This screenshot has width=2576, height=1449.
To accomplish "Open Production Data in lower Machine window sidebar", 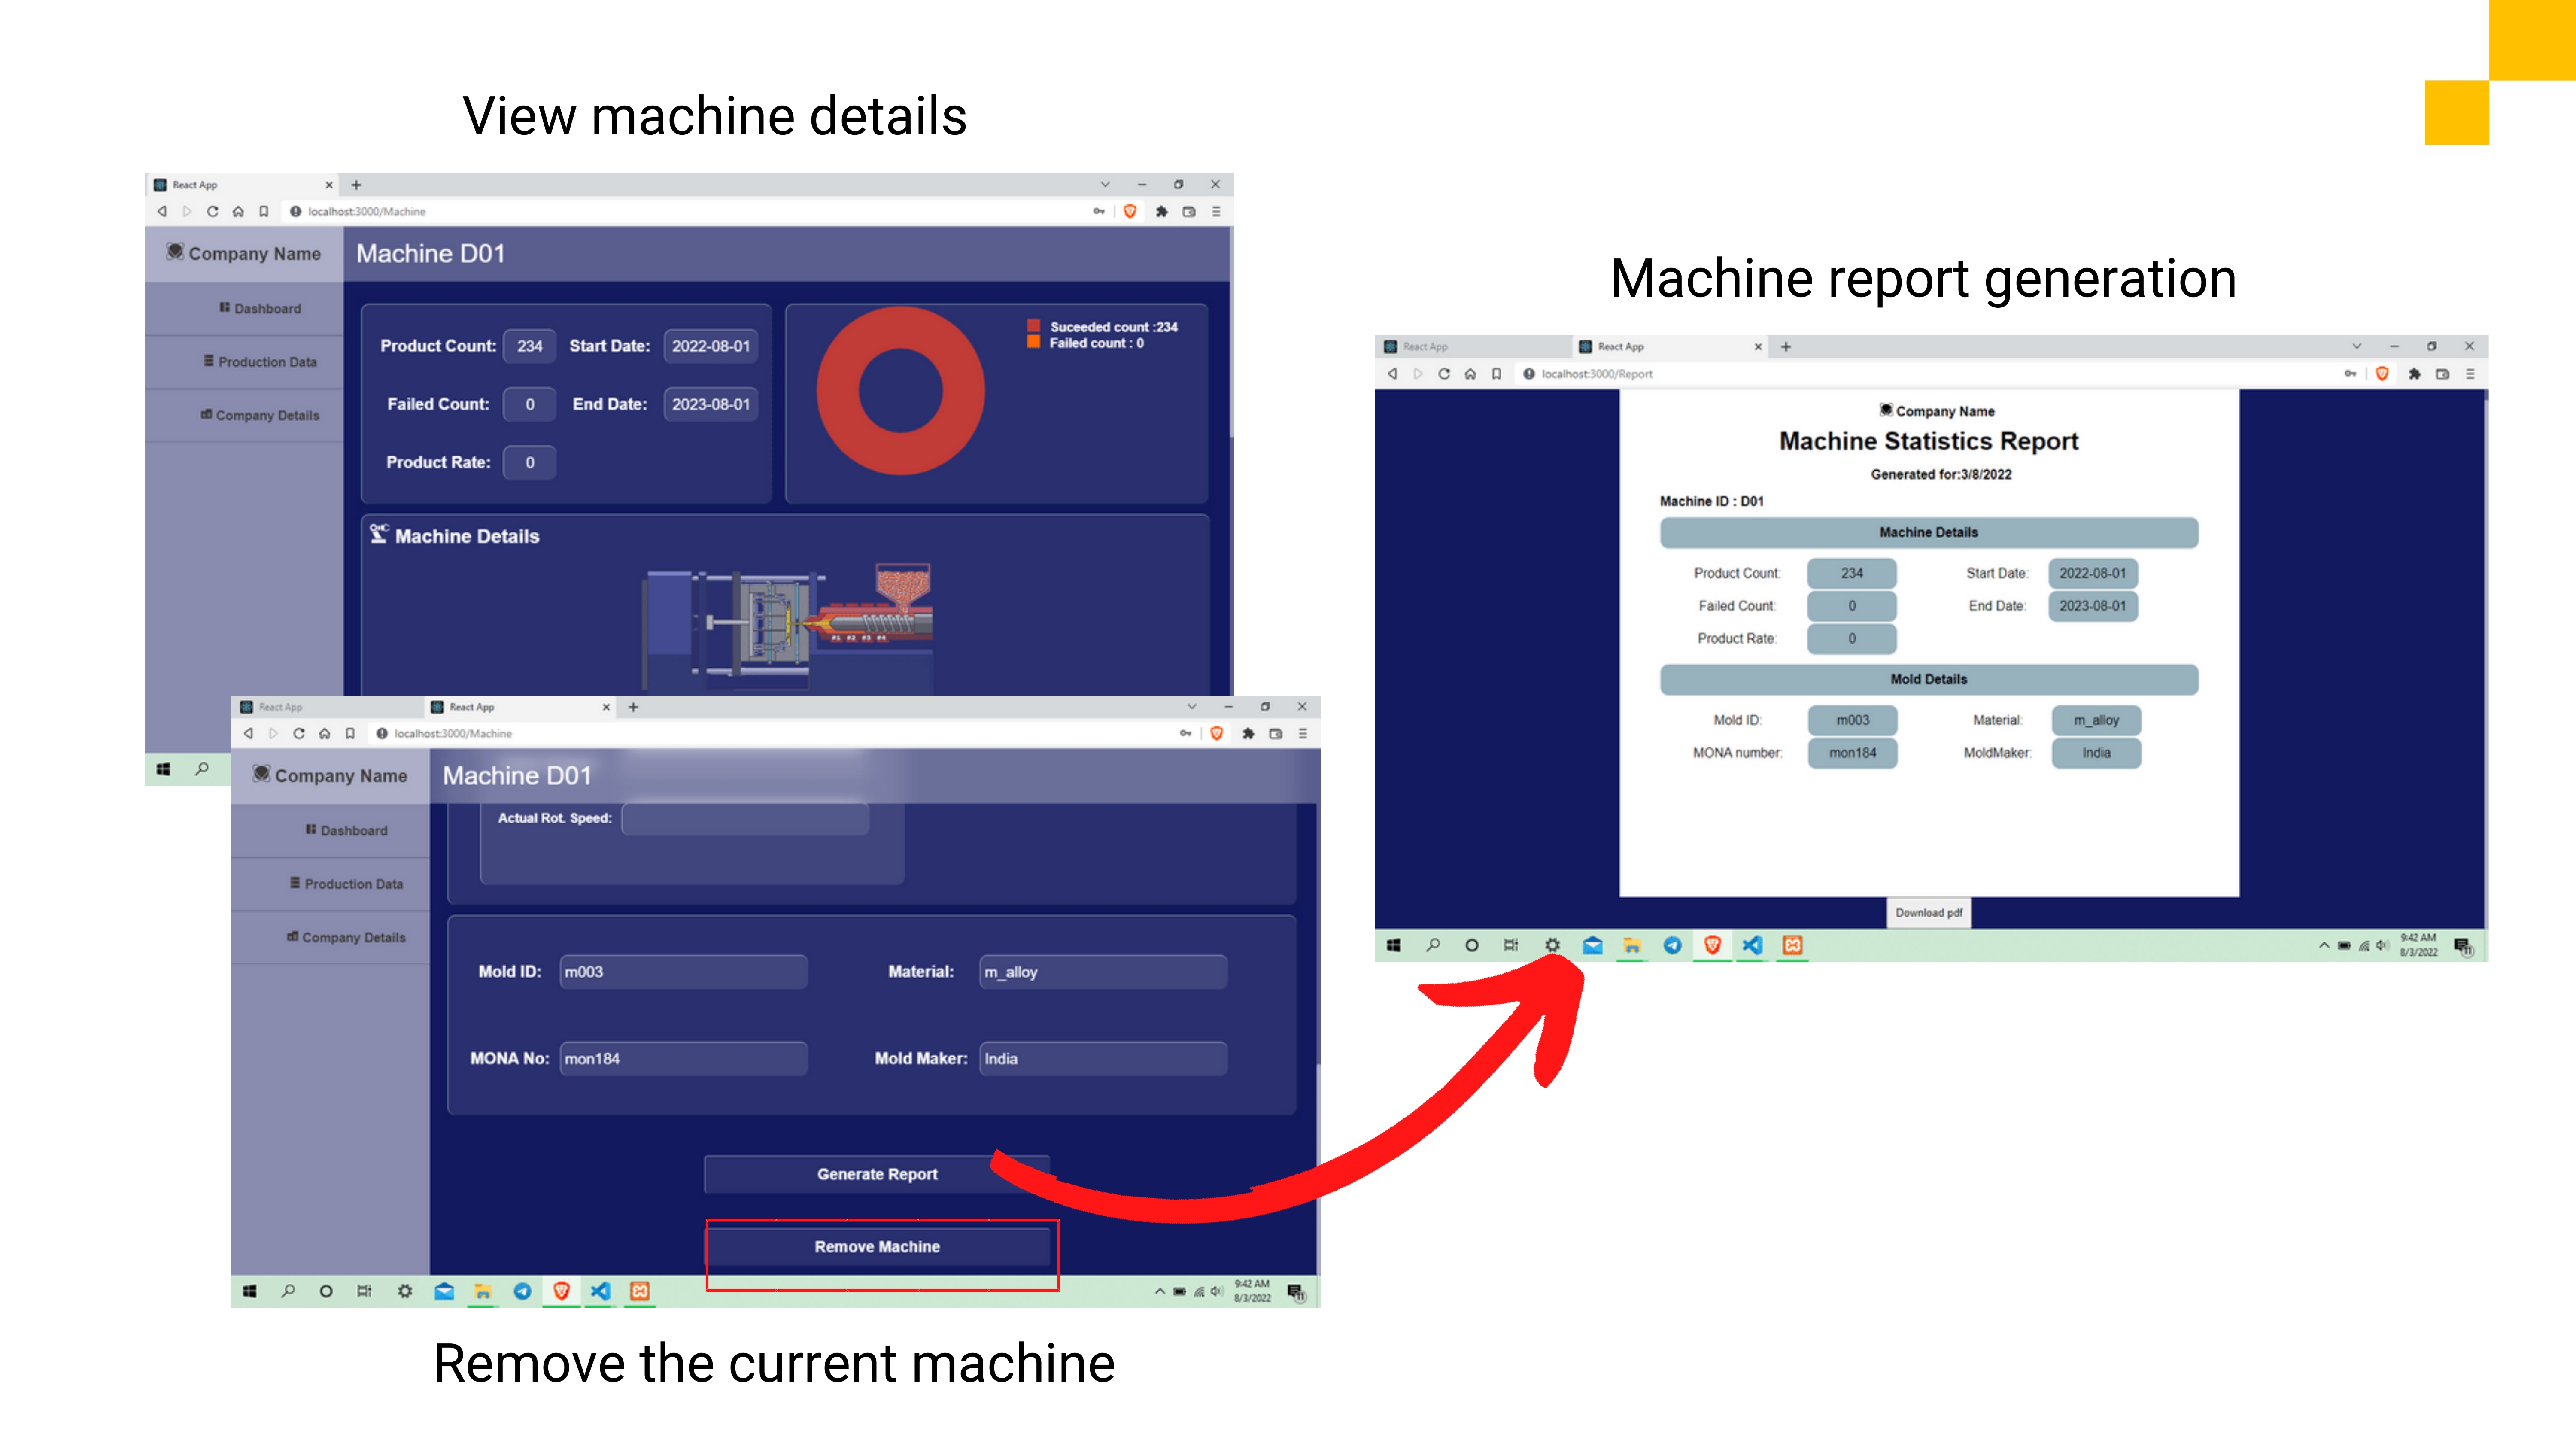I will [346, 883].
